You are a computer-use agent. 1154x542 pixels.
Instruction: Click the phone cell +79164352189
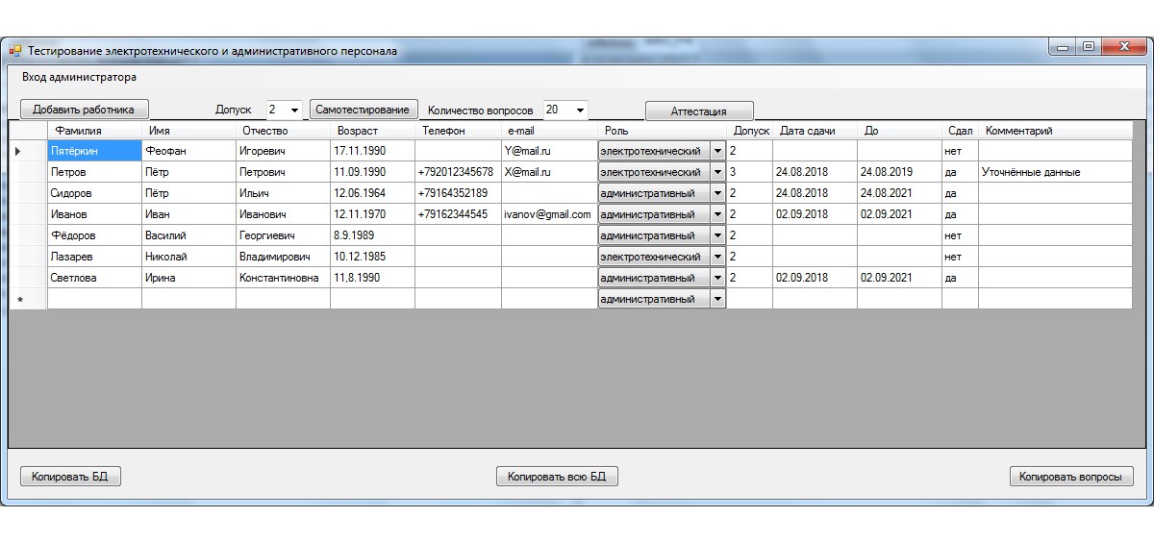[458, 193]
